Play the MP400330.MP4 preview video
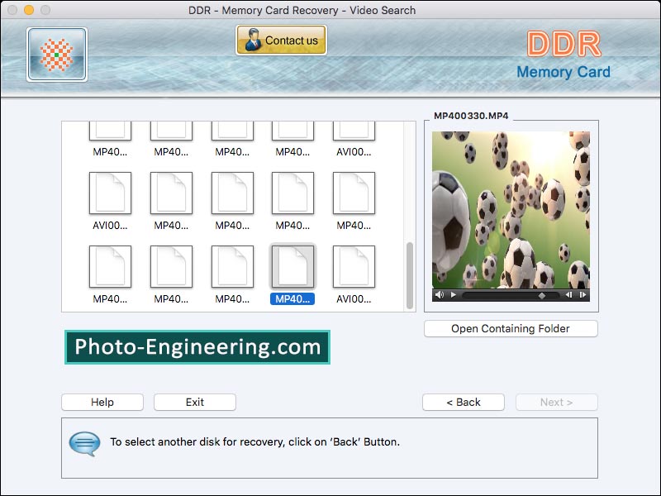This screenshot has height=496, width=661. point(454,294)
